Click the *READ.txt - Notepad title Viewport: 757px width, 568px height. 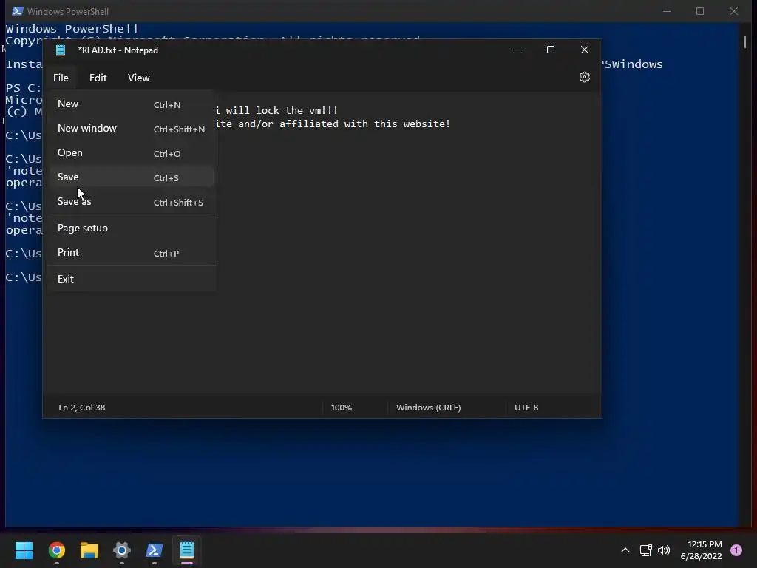(x=118, y=50)
